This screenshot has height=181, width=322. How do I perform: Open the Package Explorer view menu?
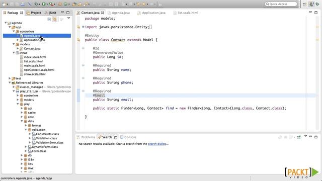[68, 18]
